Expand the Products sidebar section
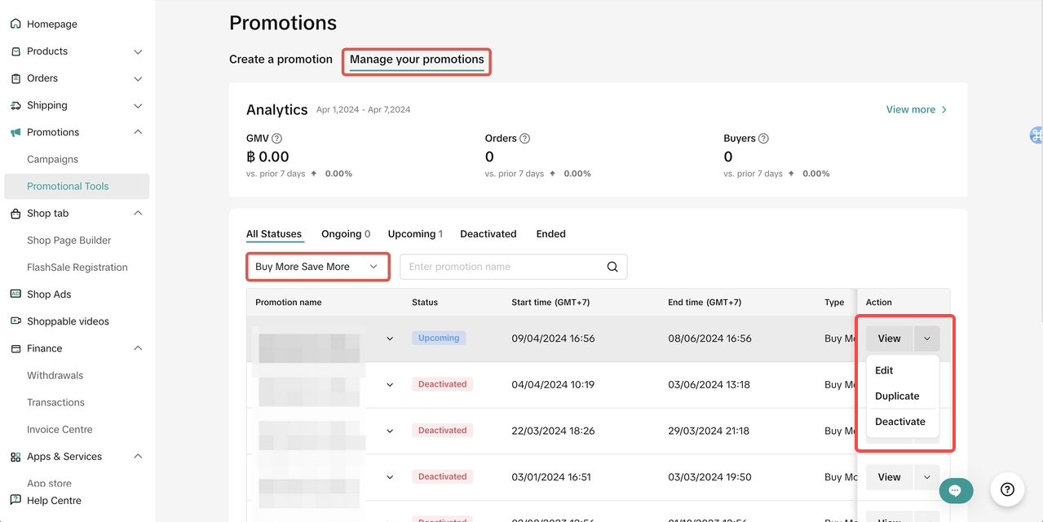Viewport: 1043px width, 522px height. point(138,51)
